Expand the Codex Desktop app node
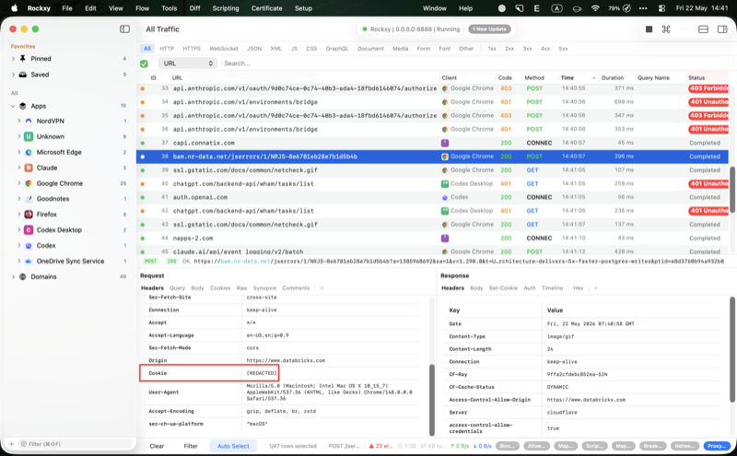The width and height of the screenshot is (737, 456). (19, 230)
